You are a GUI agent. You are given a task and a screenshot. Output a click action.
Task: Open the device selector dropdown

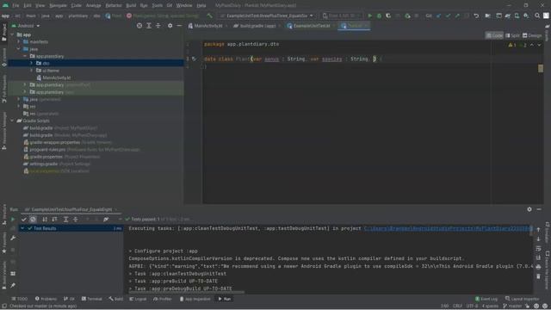tap(341, 15)
